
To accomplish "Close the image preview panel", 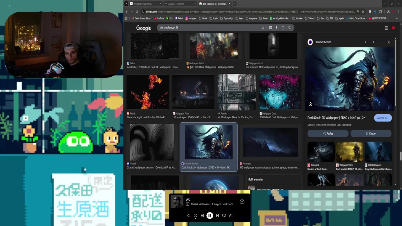I will [388, 42].
